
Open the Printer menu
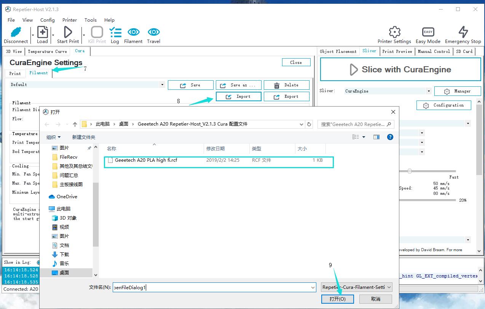(x=70, y=20)
